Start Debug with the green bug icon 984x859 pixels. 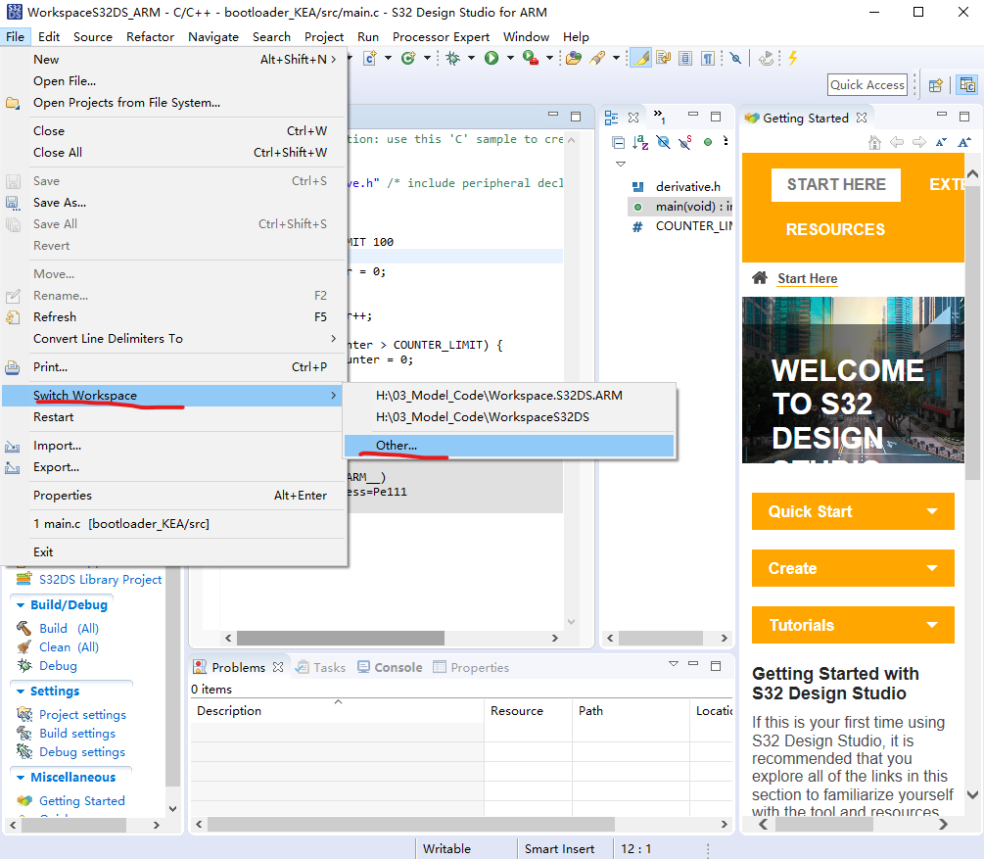click(x=452, y=59)
